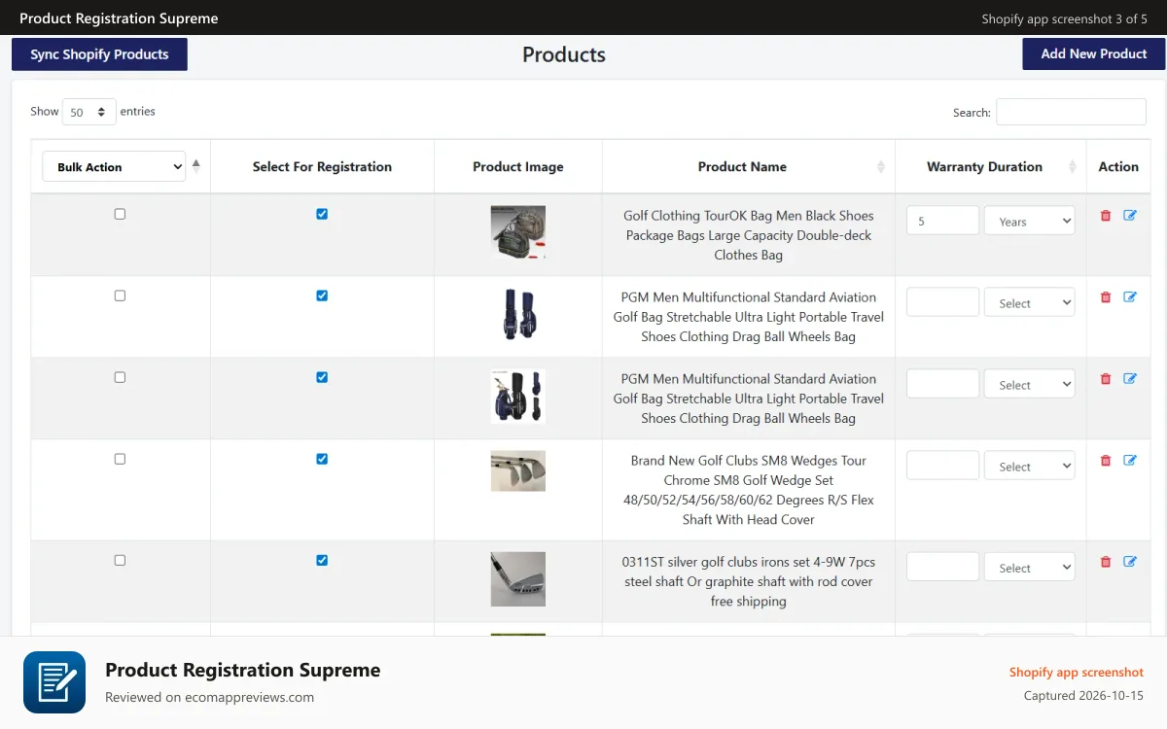The image size is (1167, 729).
Task: Change the Show entries count dropdown
Action: (x=89, y=112)
